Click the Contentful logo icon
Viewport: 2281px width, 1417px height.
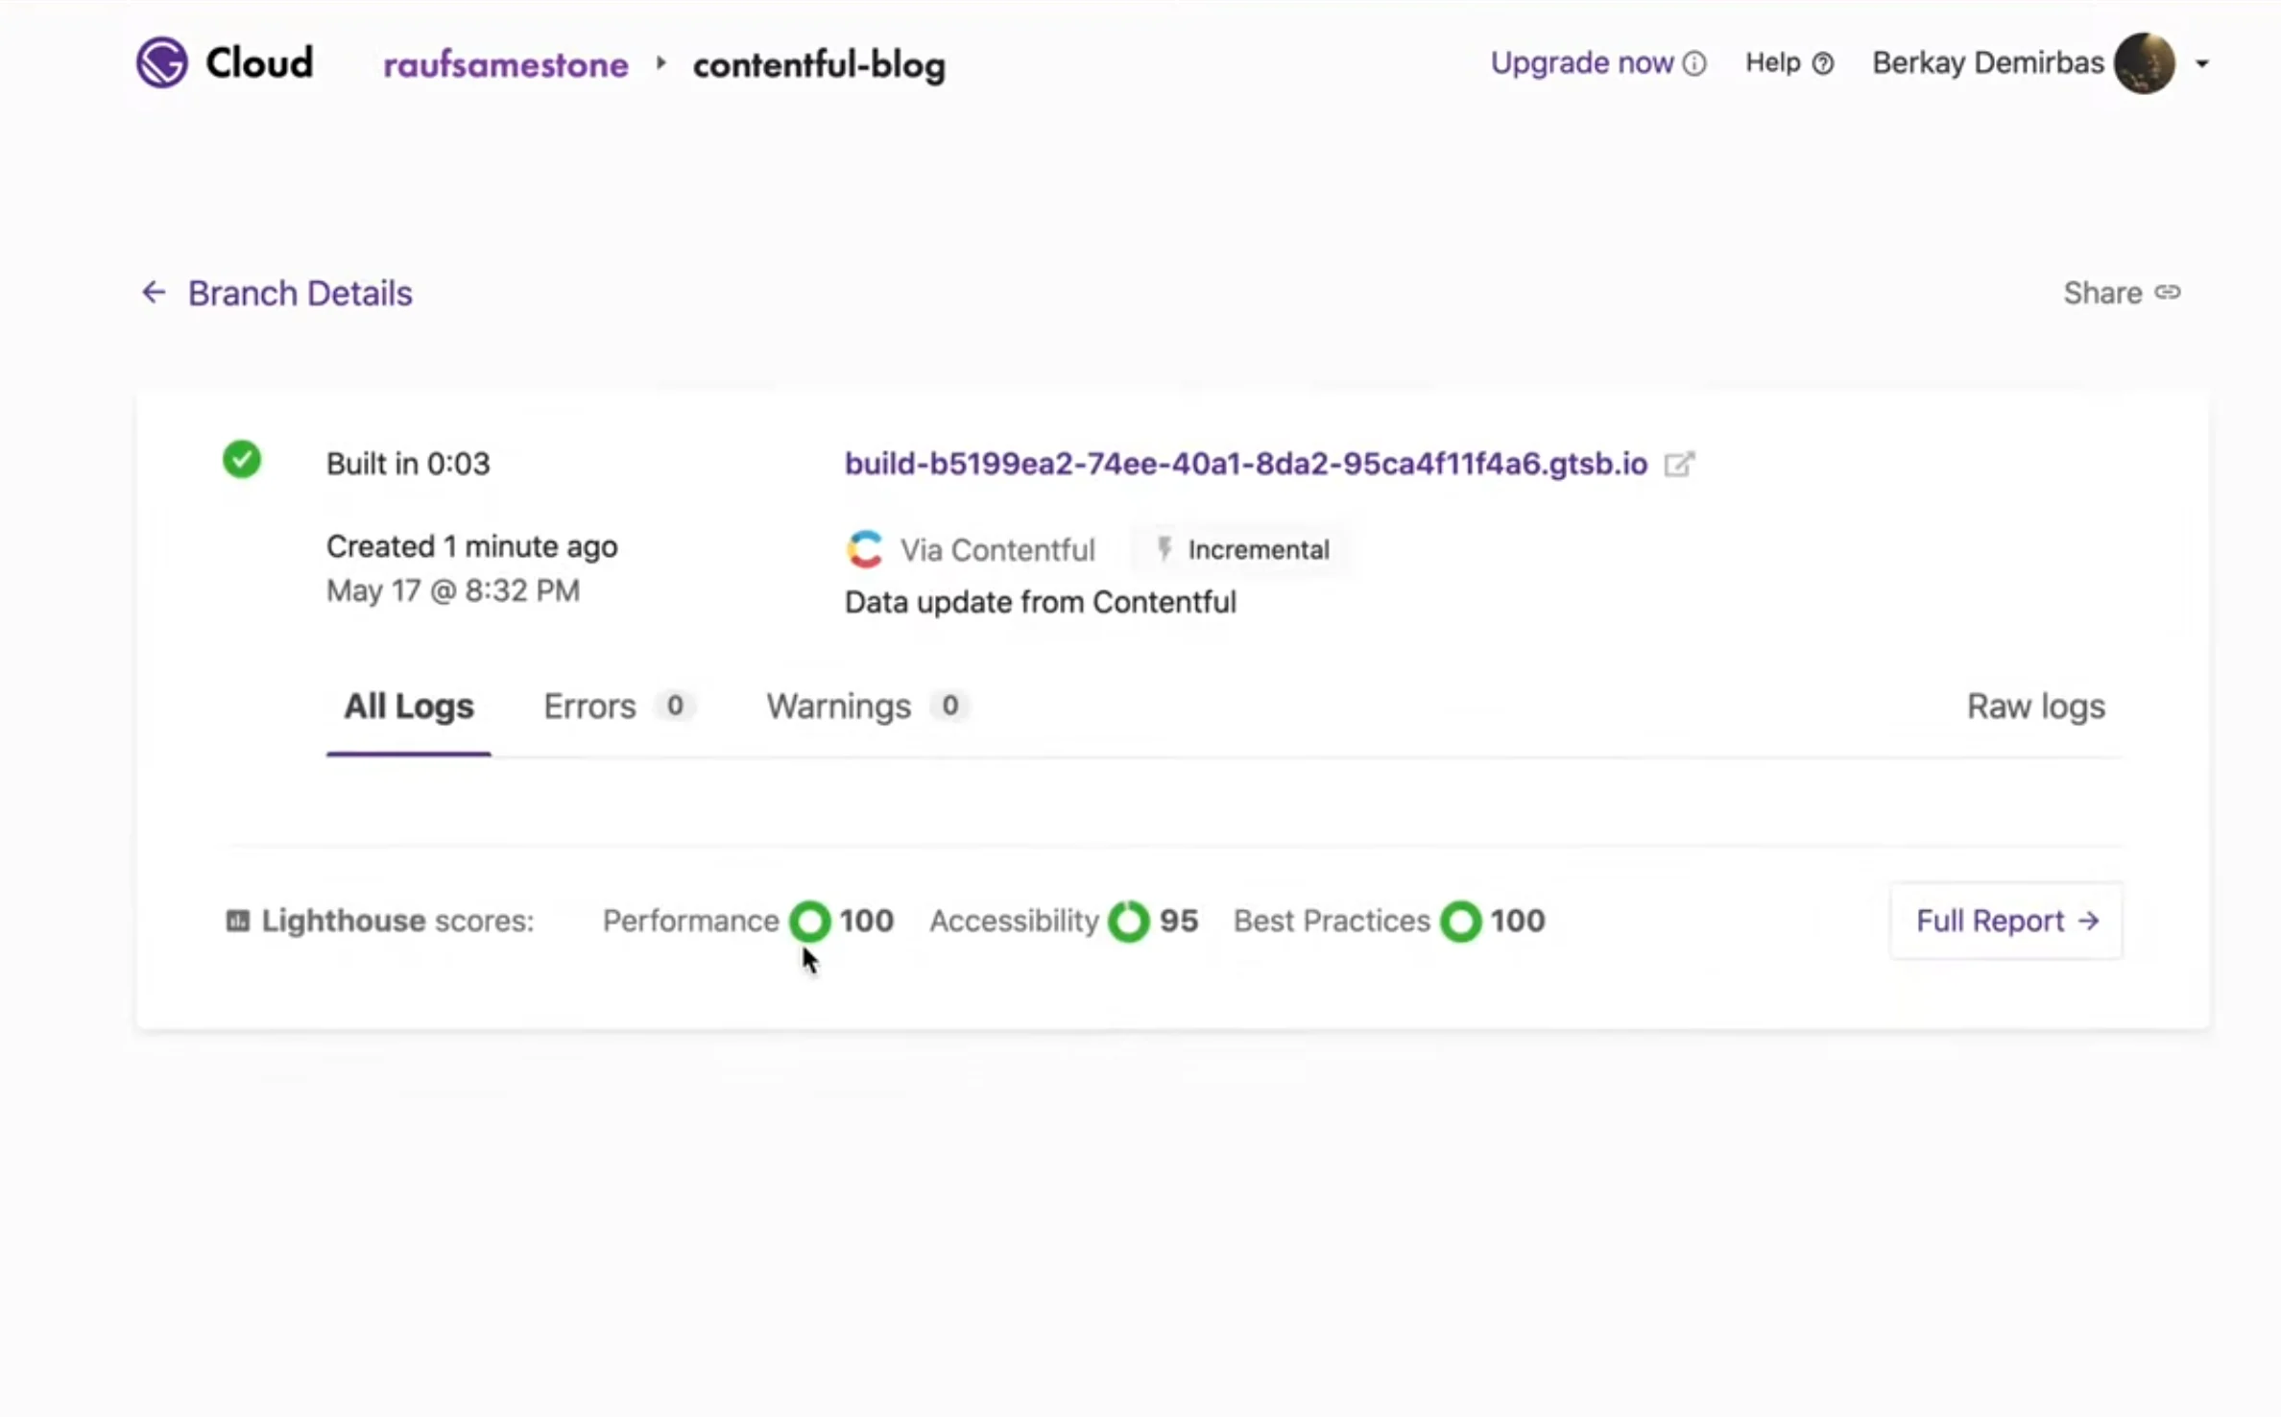point(865,550)
